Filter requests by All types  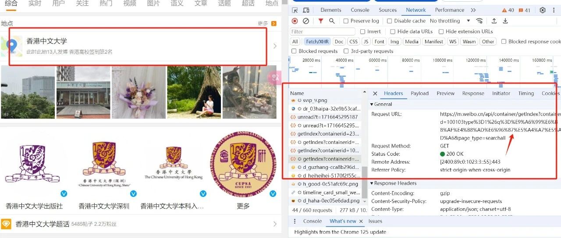(295, 42)
